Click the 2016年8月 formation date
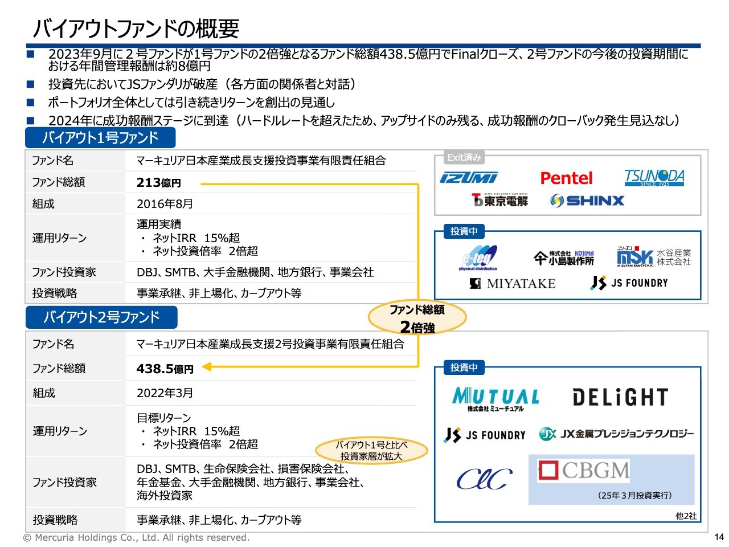729x547 pixels. click(x=165, y=203)
